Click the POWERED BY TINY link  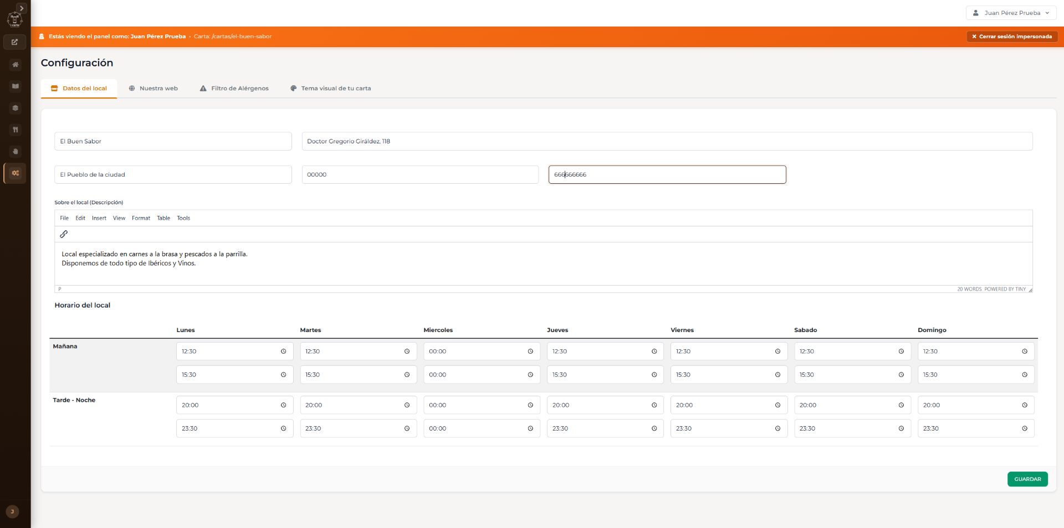(1005, 289)
